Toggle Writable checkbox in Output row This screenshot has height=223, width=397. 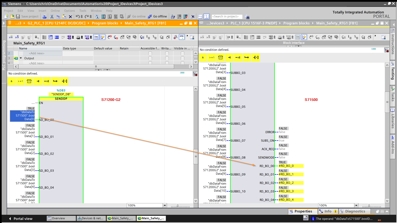[167, 58]
